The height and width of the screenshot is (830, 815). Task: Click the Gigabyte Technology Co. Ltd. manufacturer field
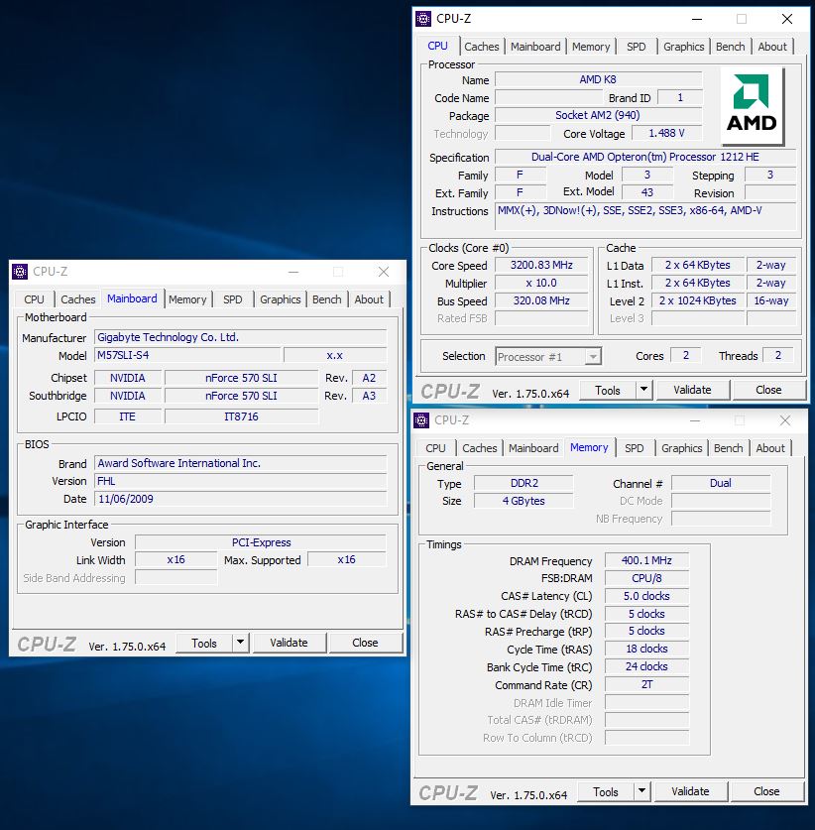click(241, 337)
